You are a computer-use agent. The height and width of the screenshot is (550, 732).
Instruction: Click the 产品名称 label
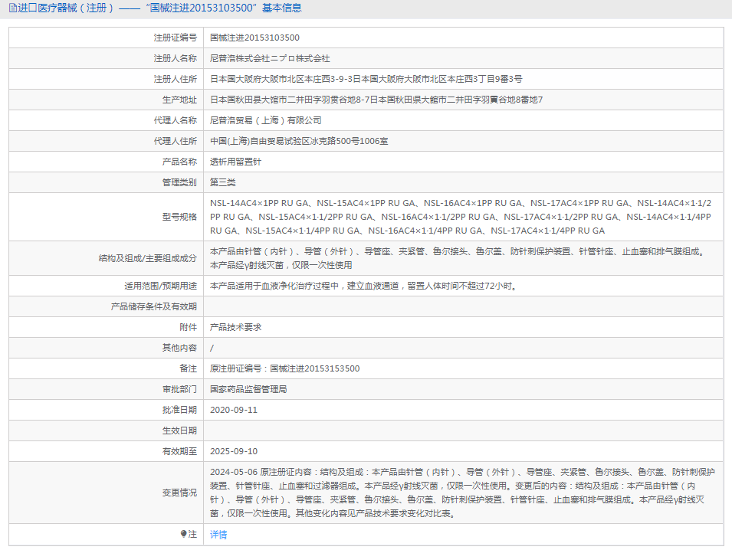pos(179,162)
